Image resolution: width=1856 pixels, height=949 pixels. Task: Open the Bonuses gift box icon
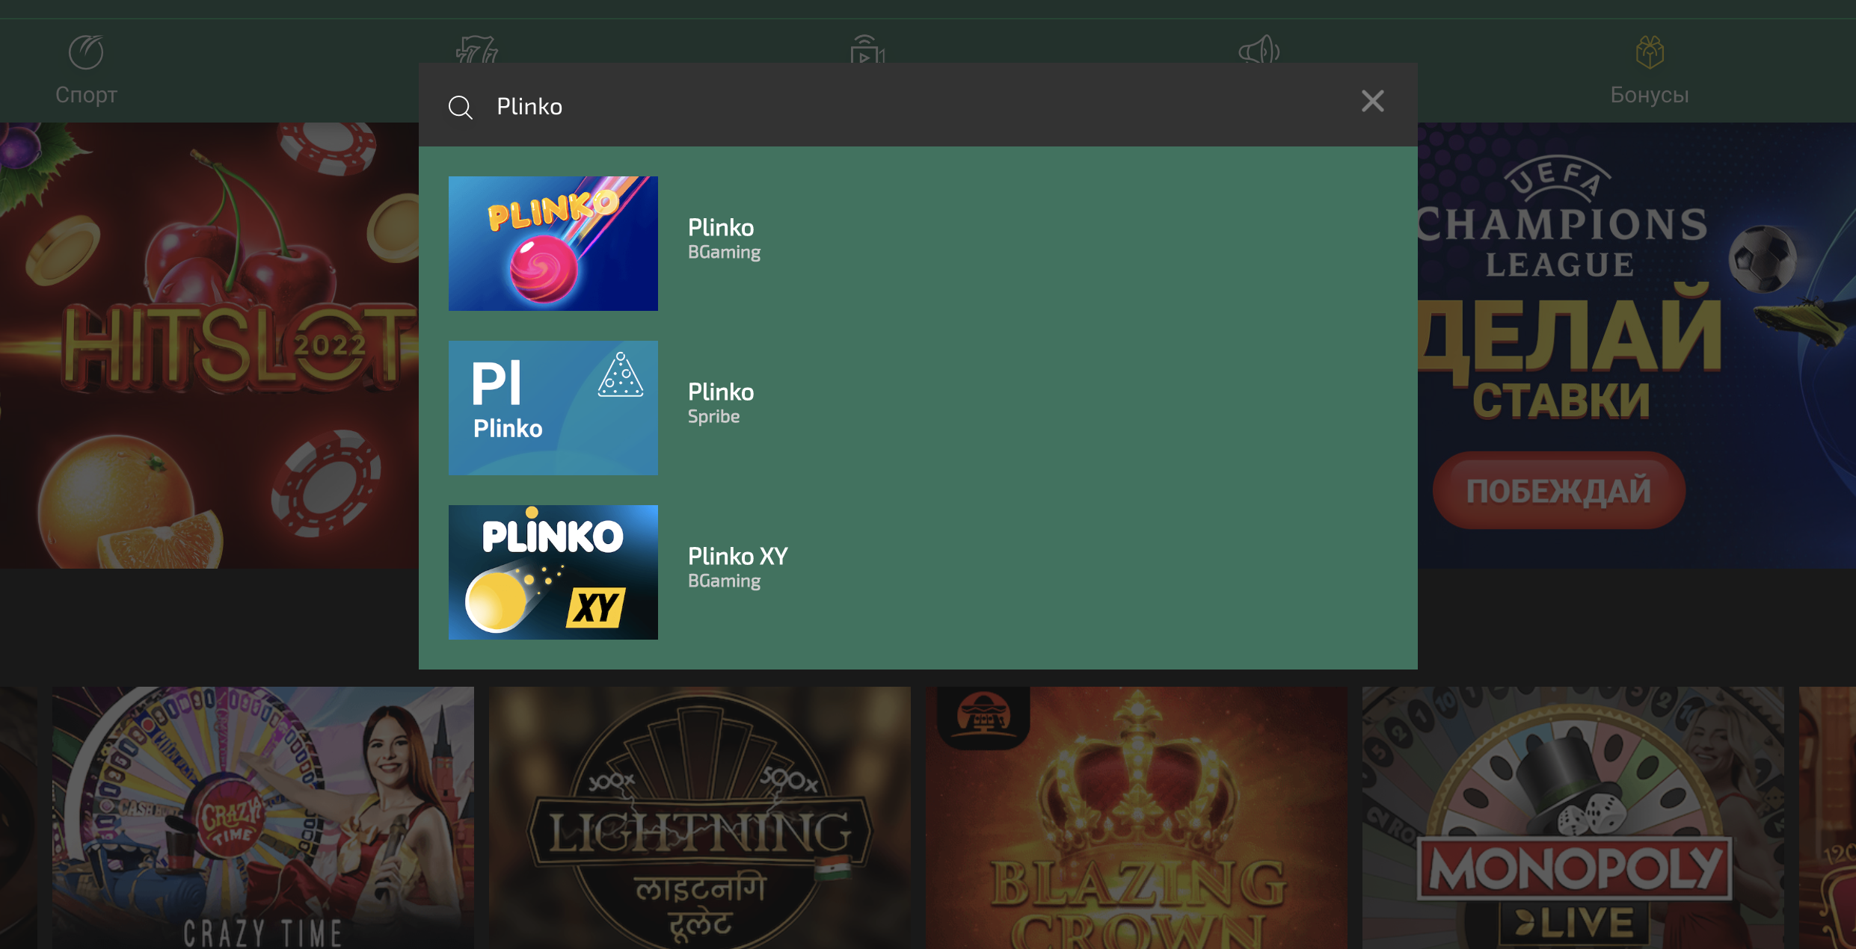click(1650, 52)
